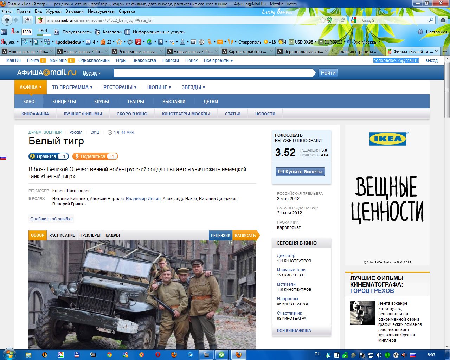Expand the Каталоги toolbar dropdown
450x360 pixels.
coord(112,32)
